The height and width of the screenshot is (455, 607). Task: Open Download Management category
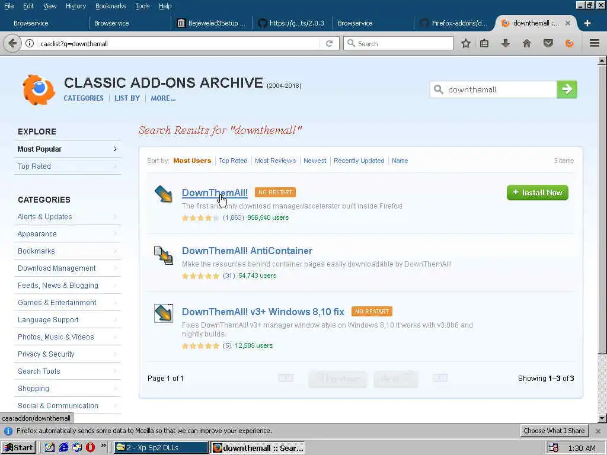point(68,268)
